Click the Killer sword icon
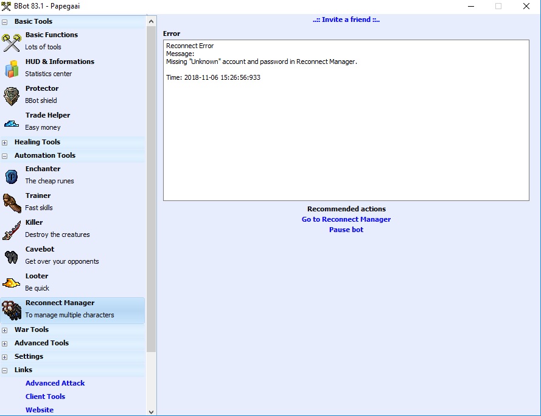This screenshot has width=541, height=416. 12,229
